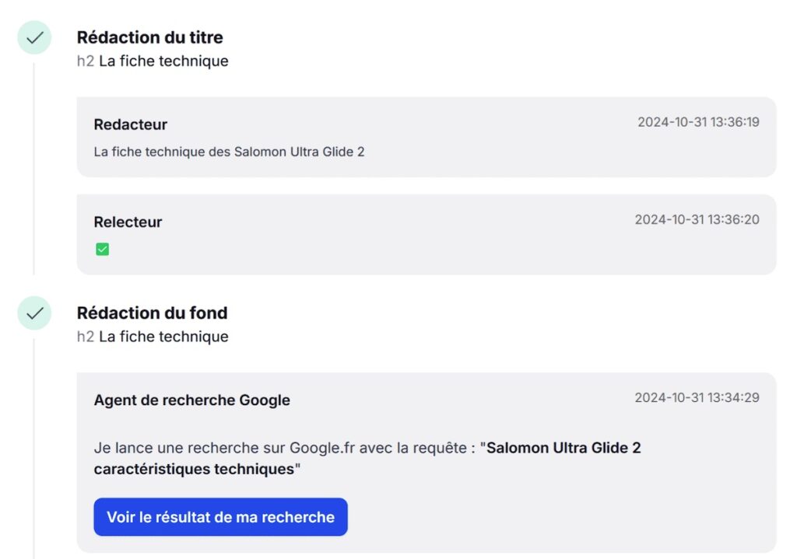Viewport: 797px width, 559px height.
Task: Open the Rédaction du titre section heading
Action: click(149, 37)
